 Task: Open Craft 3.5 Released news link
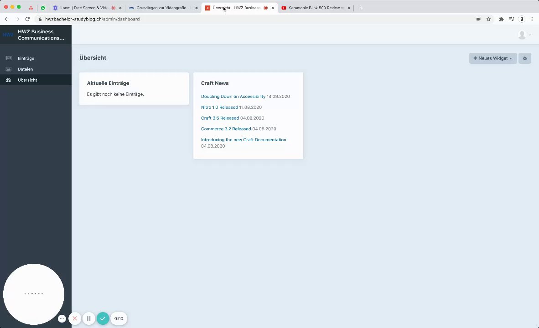(220, 118)
